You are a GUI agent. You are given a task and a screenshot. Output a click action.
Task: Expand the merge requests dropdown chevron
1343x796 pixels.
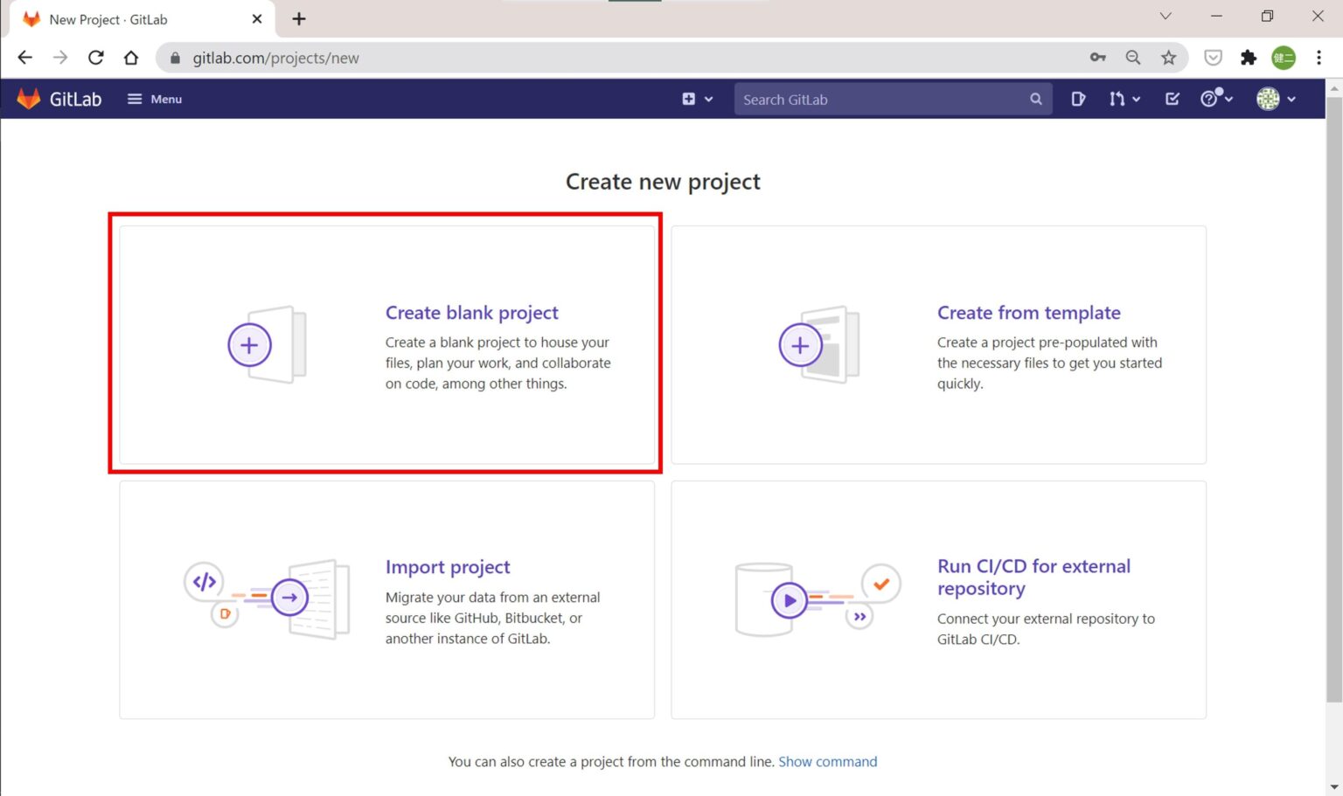[1138, 99]
